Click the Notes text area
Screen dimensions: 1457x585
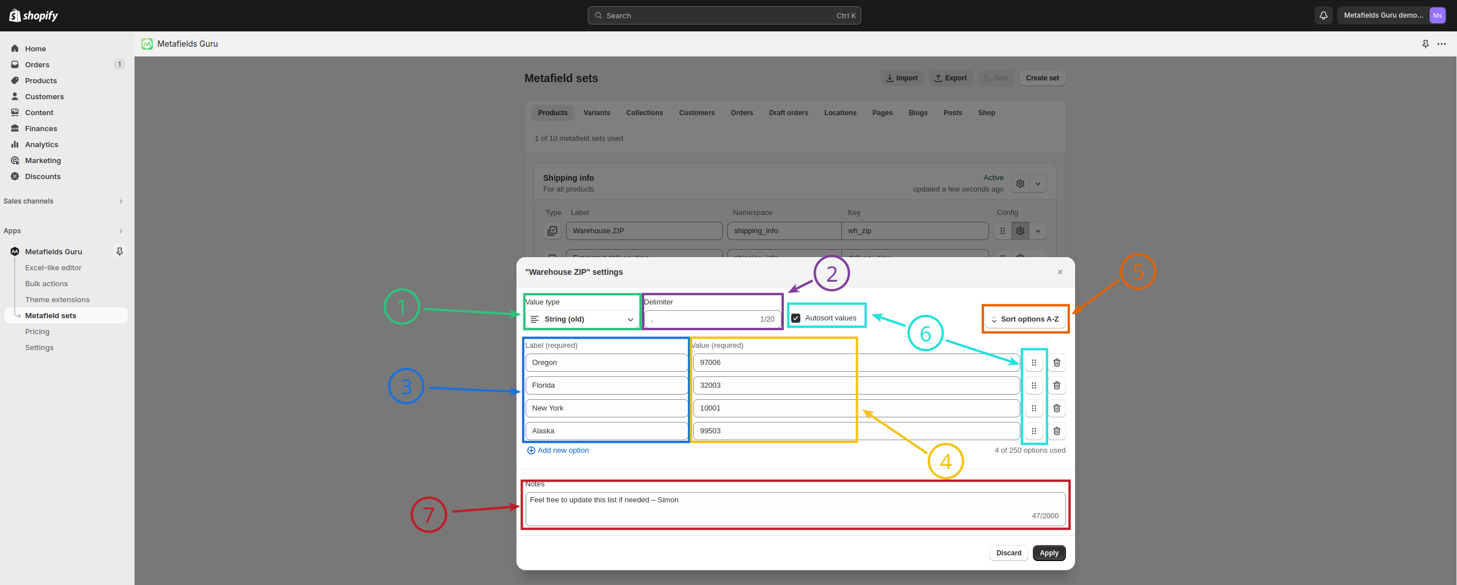(795, 509)
